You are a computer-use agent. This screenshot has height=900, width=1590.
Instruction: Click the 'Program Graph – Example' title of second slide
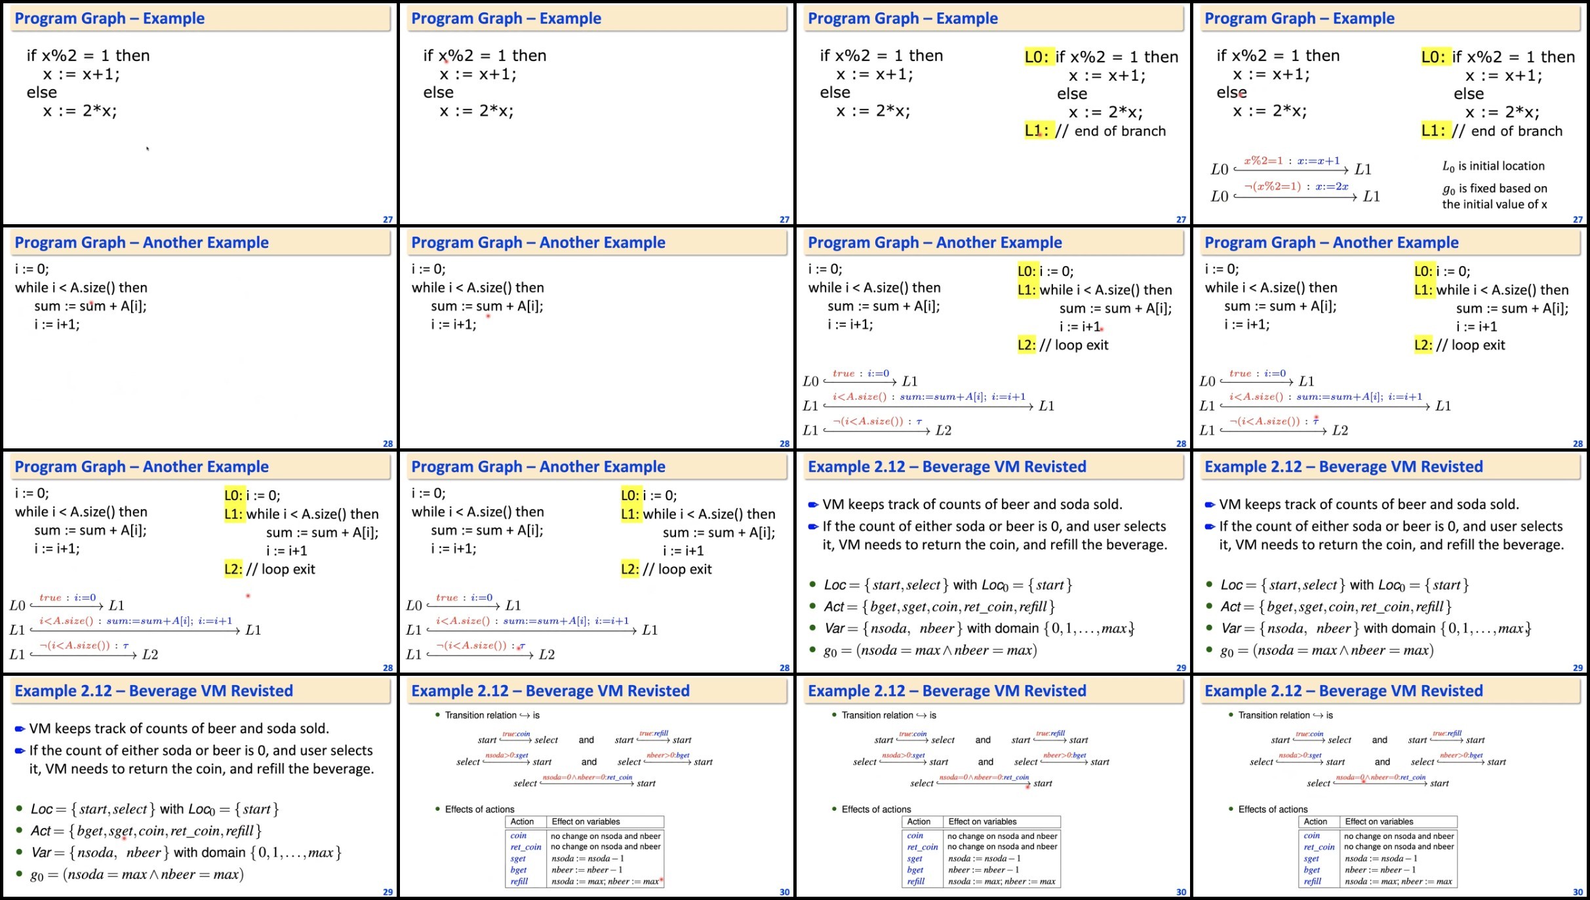(506, 18)
